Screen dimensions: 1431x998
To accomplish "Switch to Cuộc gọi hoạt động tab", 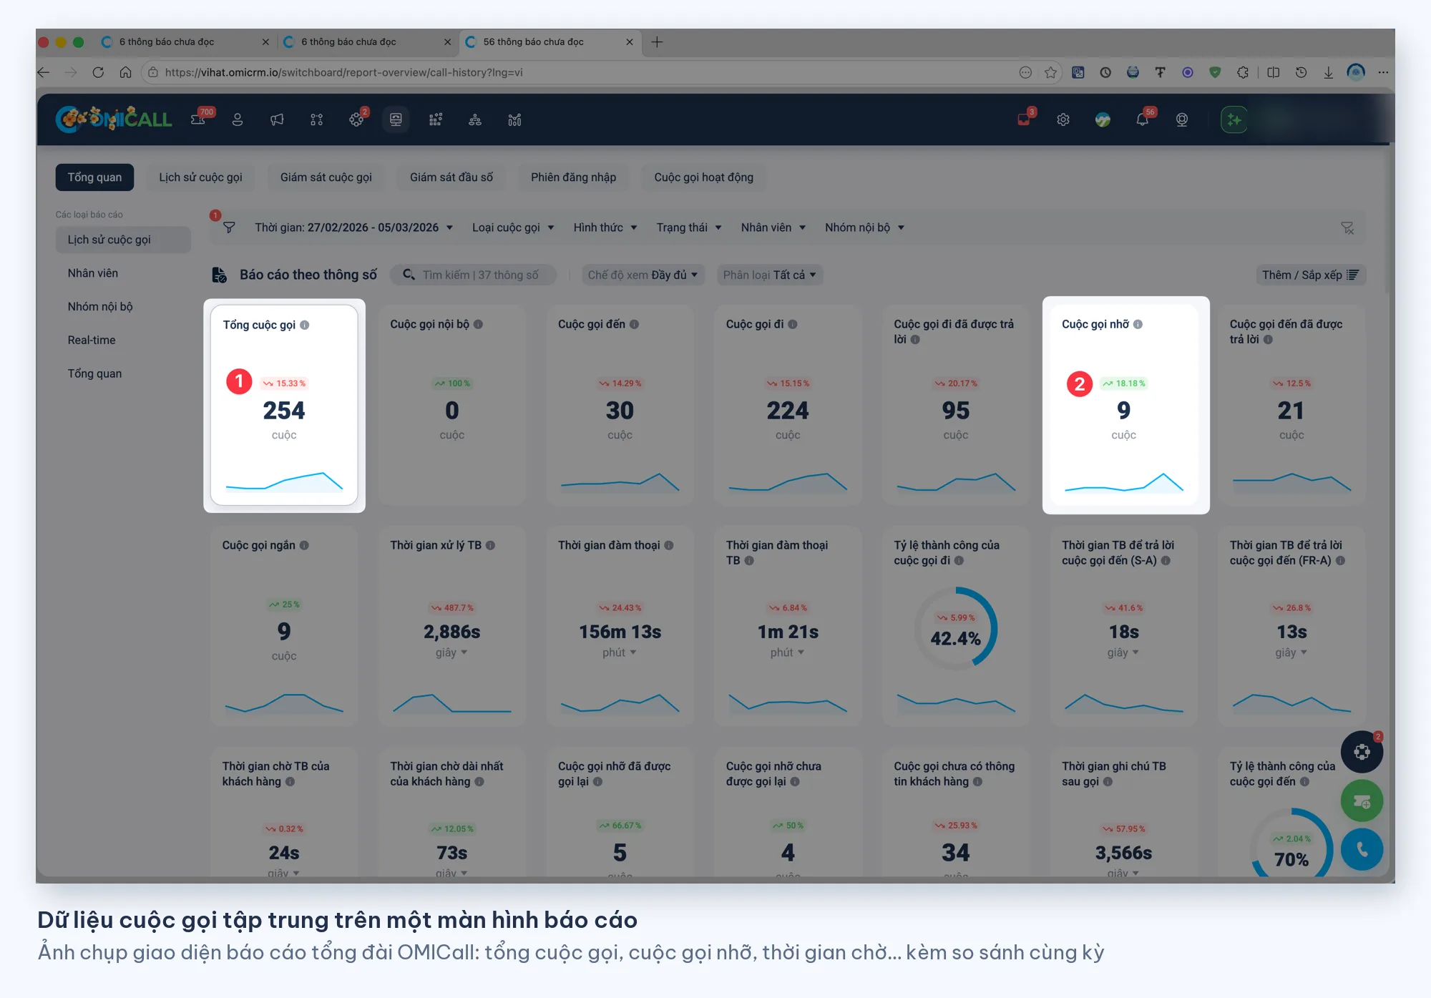I will [703, 177].
